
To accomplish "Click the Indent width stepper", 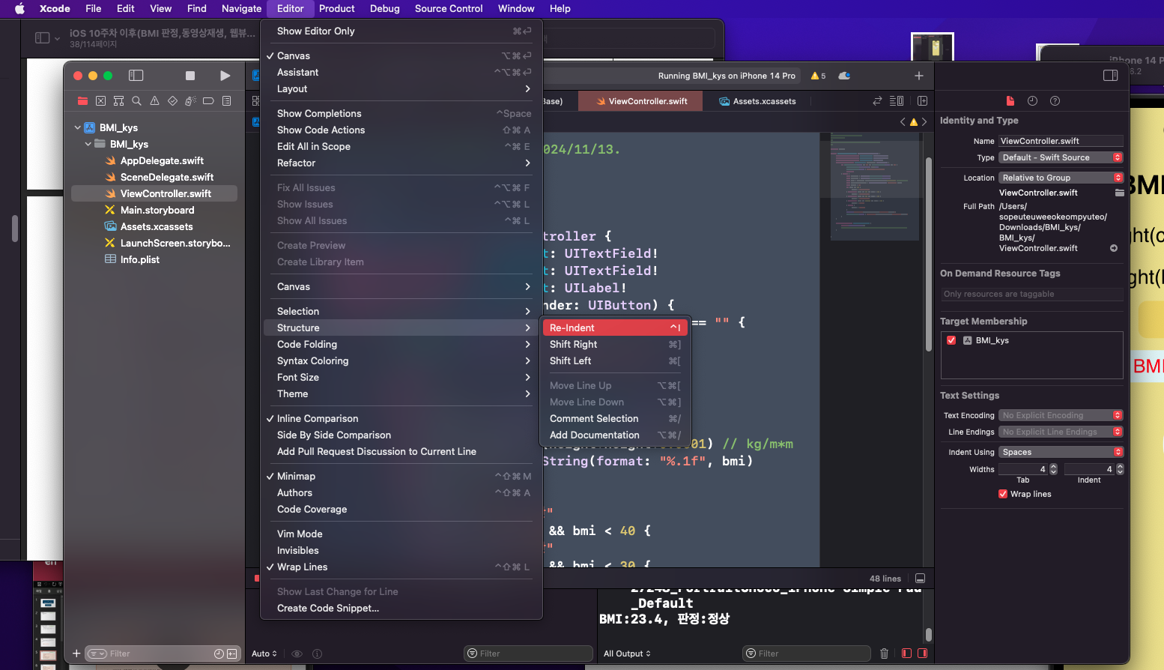I will click(x=1120, y=469).
